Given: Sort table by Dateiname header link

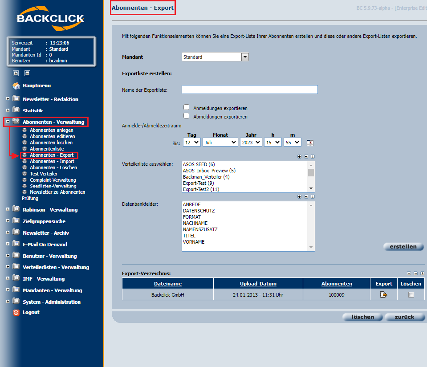Looking at the screenshot, I should (168, 284).
